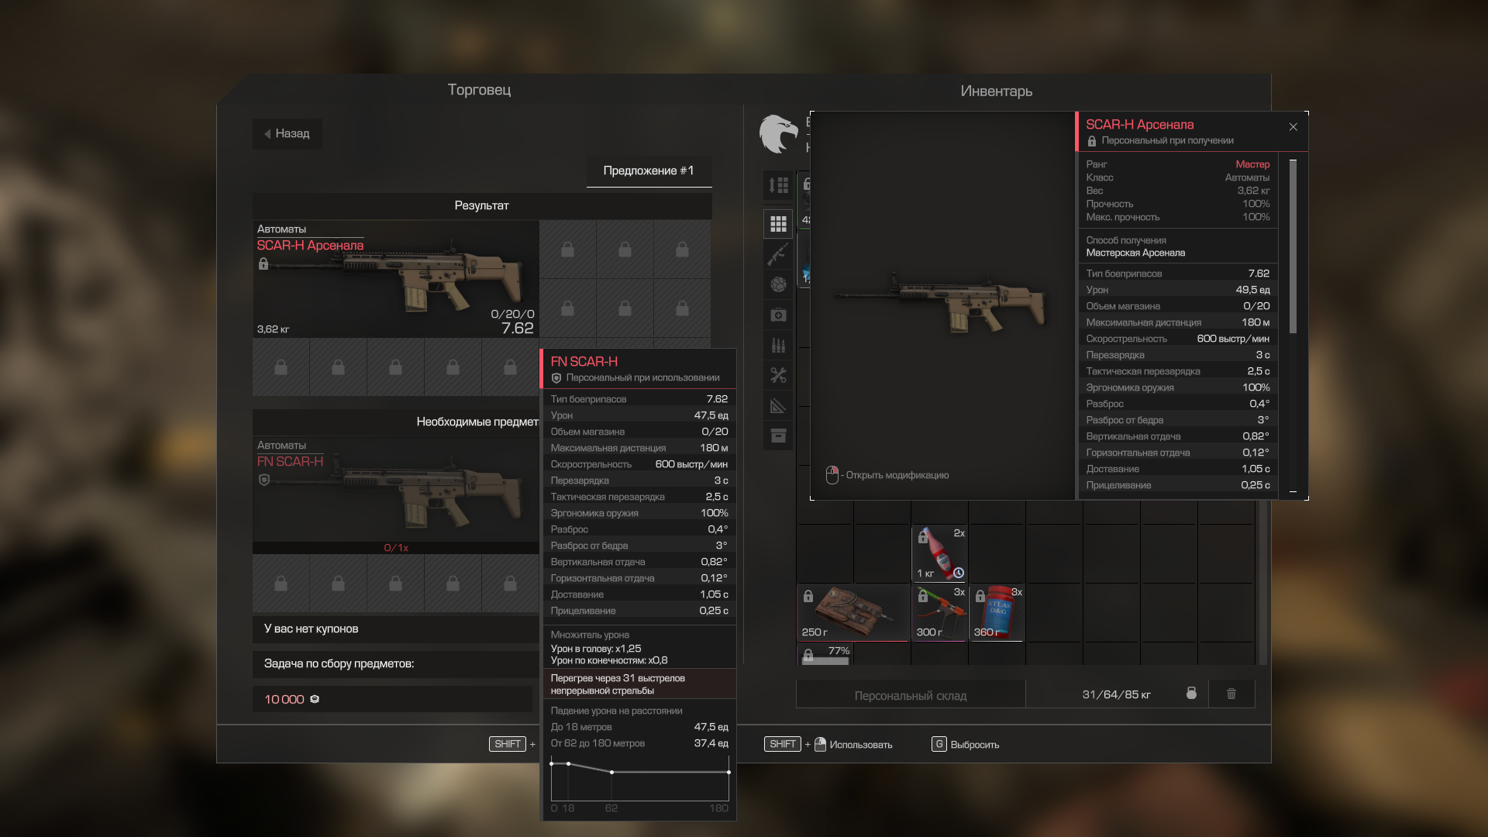Click the inventory grid scrollbar
This screenshot has height=837, width=1488.
coord(1263,581)
